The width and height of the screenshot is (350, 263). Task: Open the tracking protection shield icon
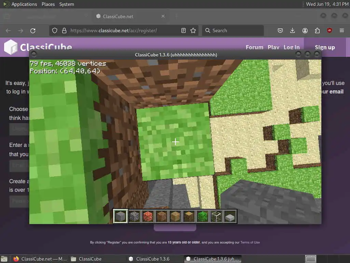(55, 30)
